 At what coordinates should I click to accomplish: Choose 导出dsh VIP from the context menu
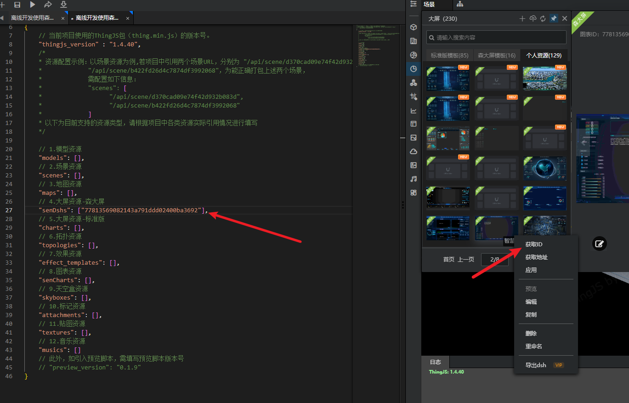pos(544,365)
